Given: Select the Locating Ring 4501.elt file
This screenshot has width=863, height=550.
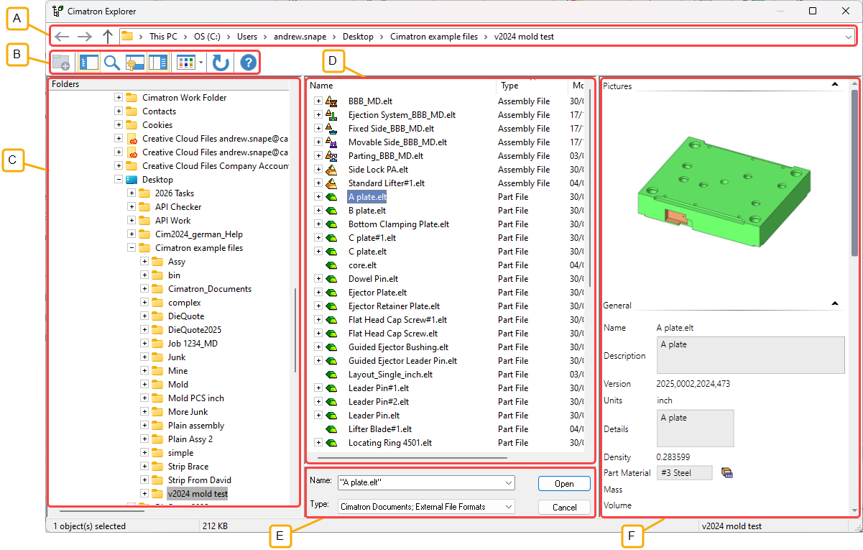Looking at the screenshot, I should point(390,443).
